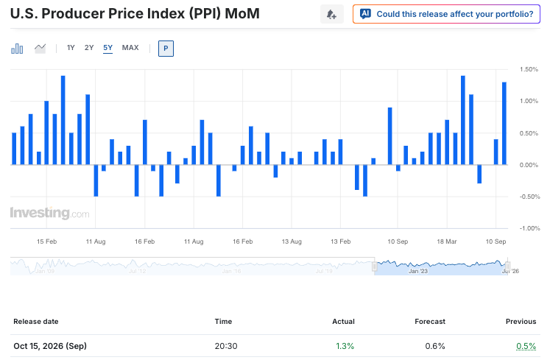Click the Jul '19 label in navigator
550x360 pixels.
324,271
